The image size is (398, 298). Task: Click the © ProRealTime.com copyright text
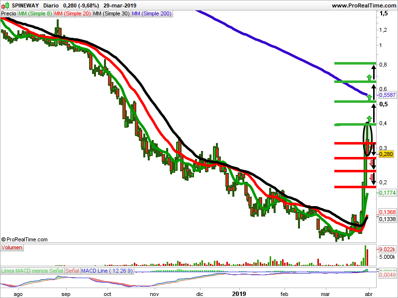[x=24, y=239]
